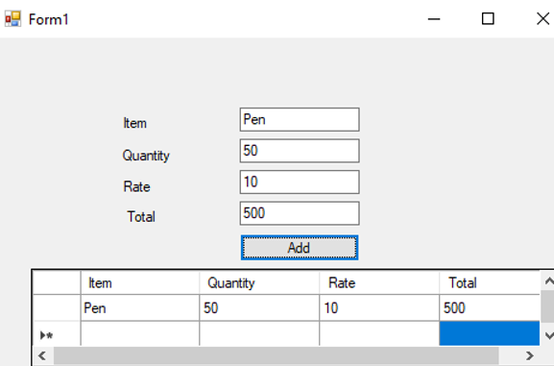
Task: Click the Quantity input field showing 50
Action: [x=300, y=151]
